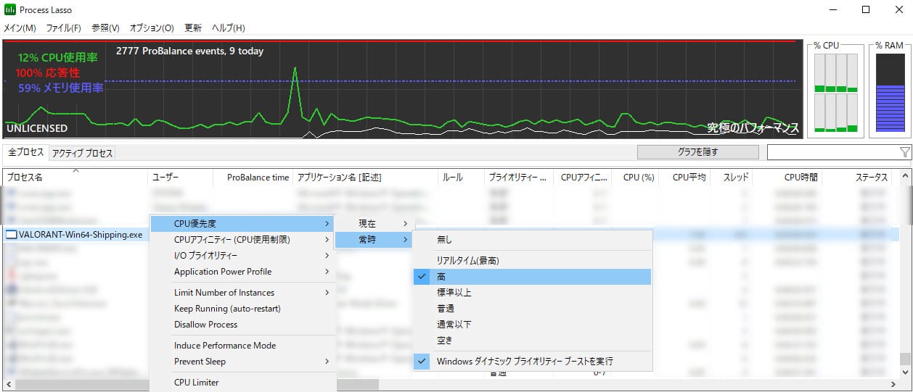
Task: Switch to the アクティブ プロセス tab
Action: (82, 154)
